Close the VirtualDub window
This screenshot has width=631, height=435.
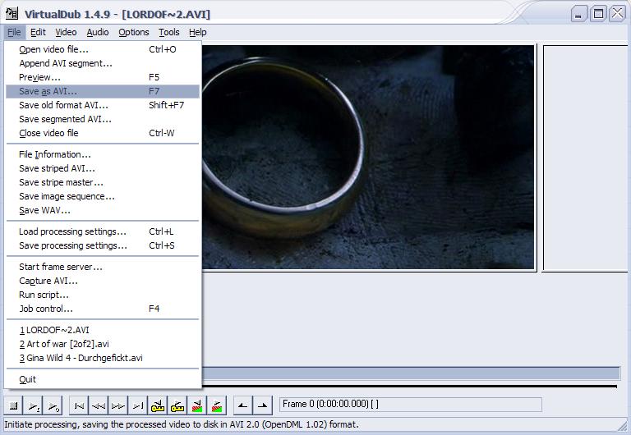tap(617, 14)
